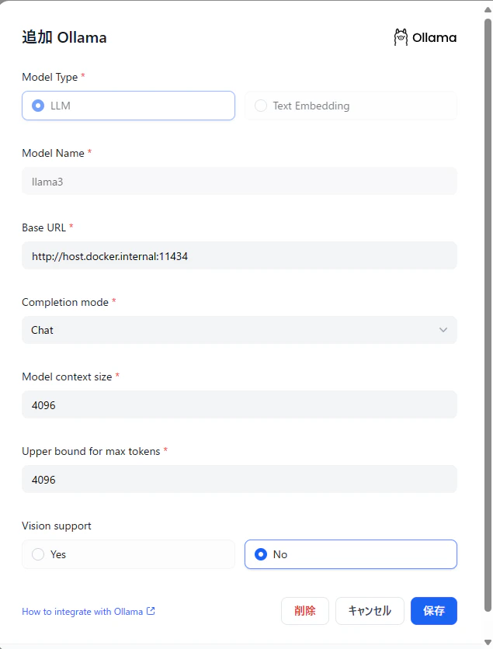The width and height of the screenshot is (493, 649).
Task: Click the Model Name label
Action: point(53,153)
